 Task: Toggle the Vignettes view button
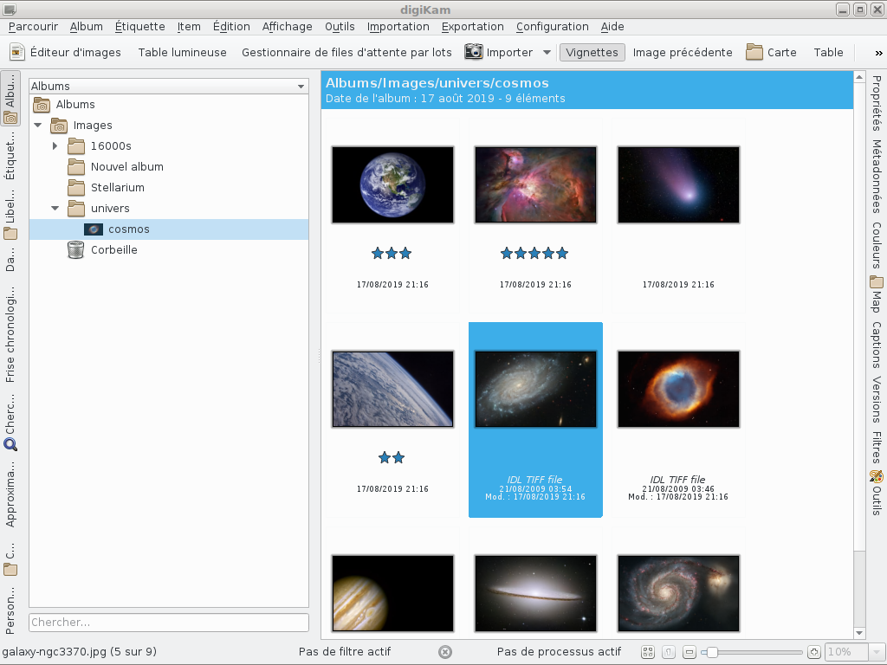[x=592, y=52]
